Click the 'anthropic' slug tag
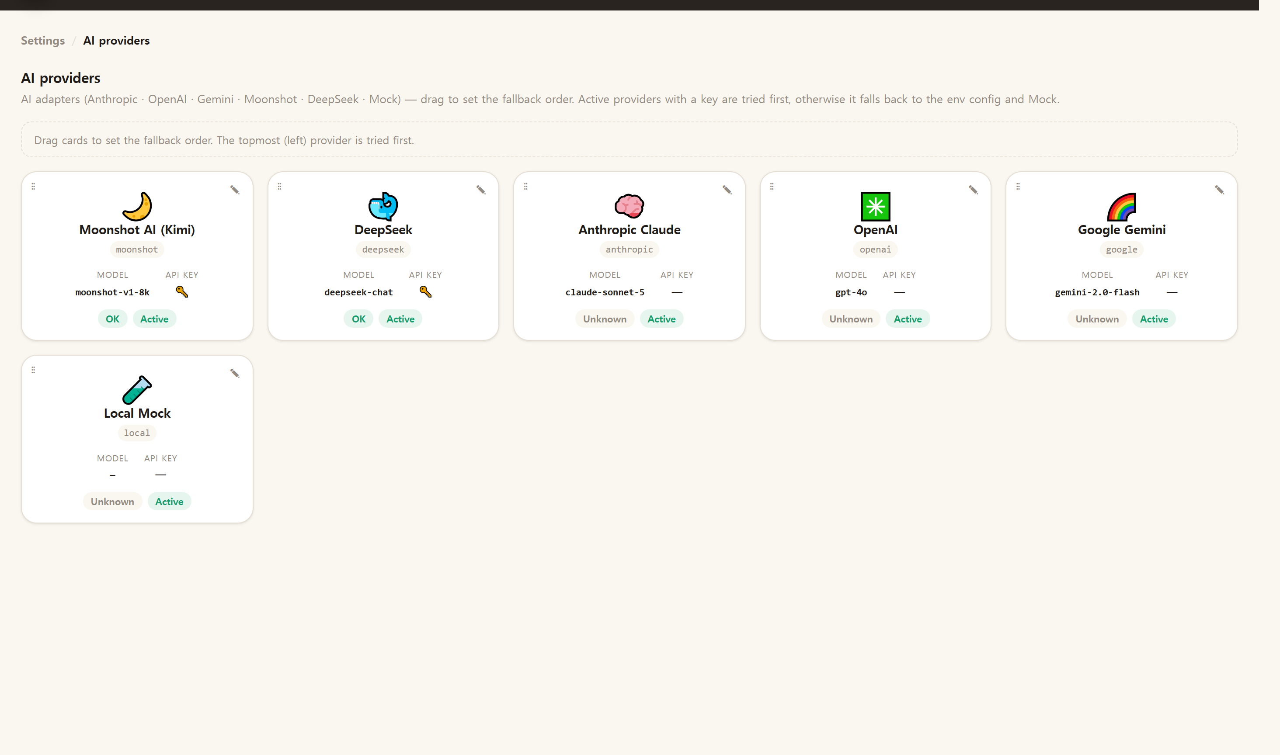Viewport: 1280px width, 755px height. tap(629, 249)
